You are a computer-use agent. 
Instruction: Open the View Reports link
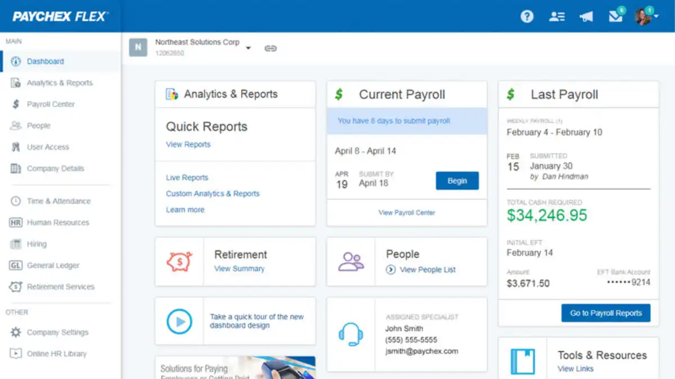tap(188, 144)
